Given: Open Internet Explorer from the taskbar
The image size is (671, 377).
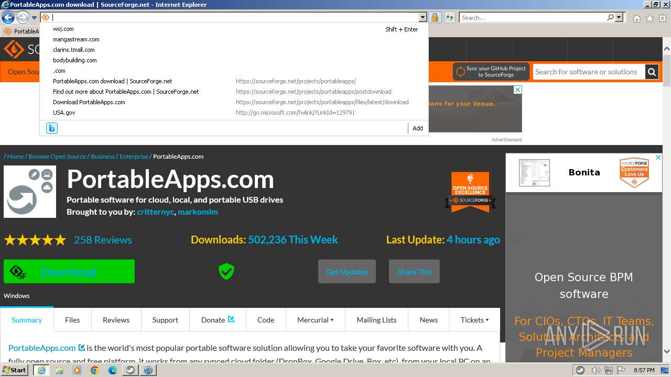Looking at the screenshot, I should pos(41,370).
